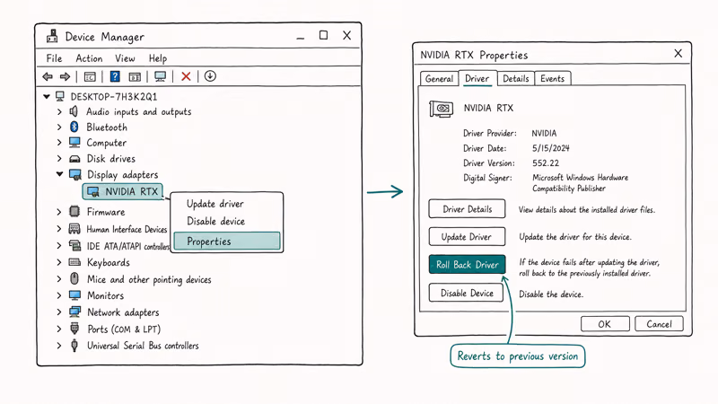
Task: Expand the Ports (COM & LPT) category
Action: (x=59, y=329)
